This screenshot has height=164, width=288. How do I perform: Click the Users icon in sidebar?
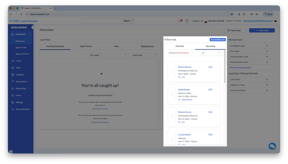pyautogui.click(x=12, y=95)
